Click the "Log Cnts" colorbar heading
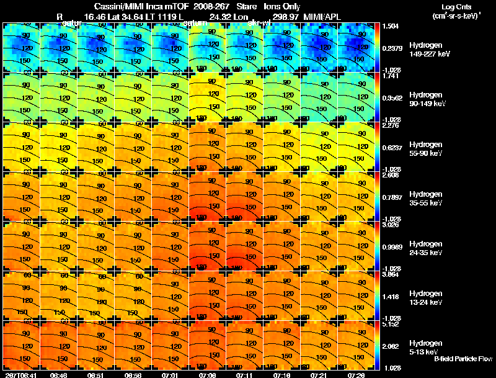496x378 pixels. coord(456,7)
